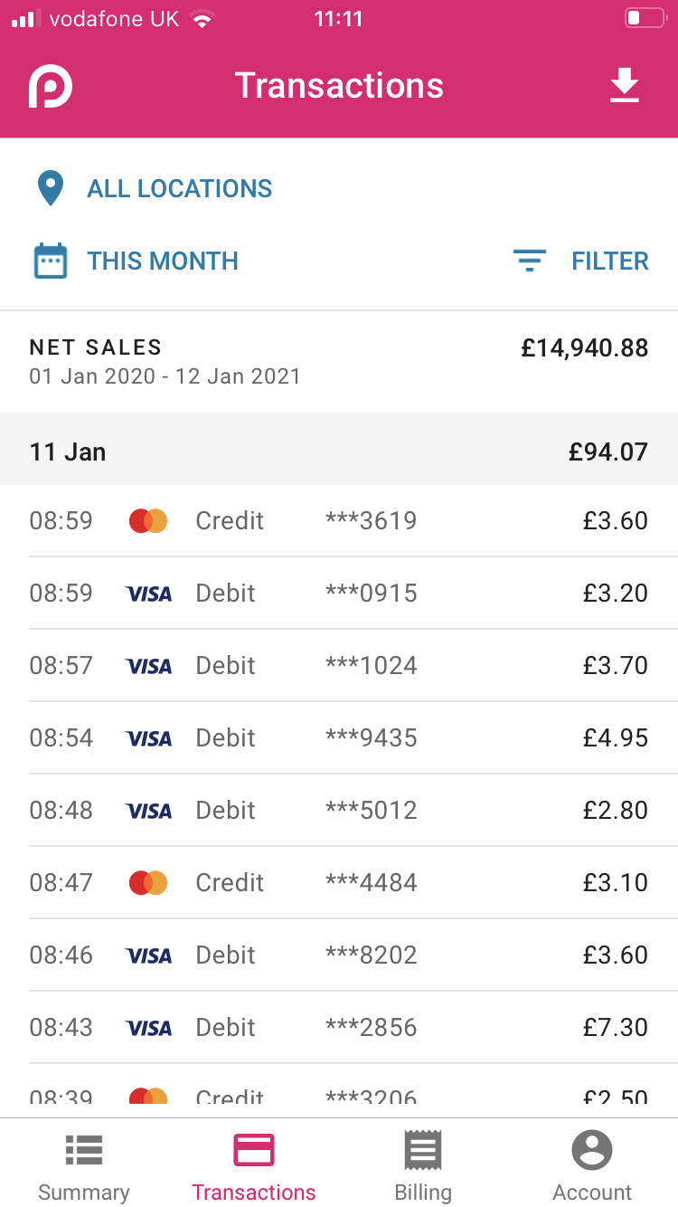Switch to the Summary tab
The height and width of the screenshot is (1207, 678).
point(84,1167)
